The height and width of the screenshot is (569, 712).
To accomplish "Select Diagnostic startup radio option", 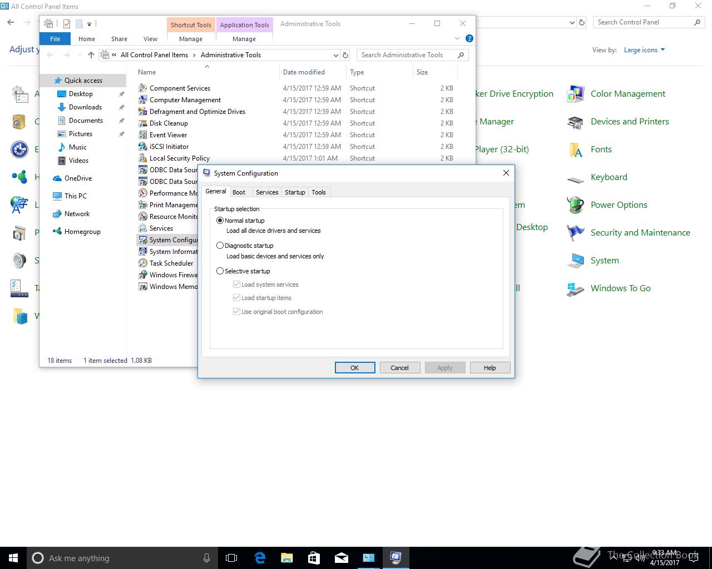I will pos(220,246).
